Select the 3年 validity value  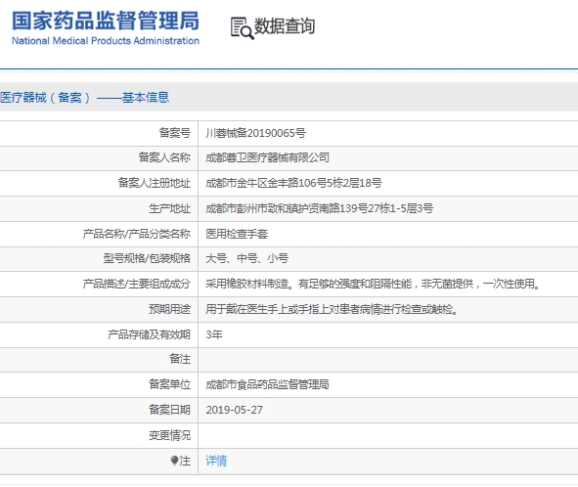pos(214,334)
